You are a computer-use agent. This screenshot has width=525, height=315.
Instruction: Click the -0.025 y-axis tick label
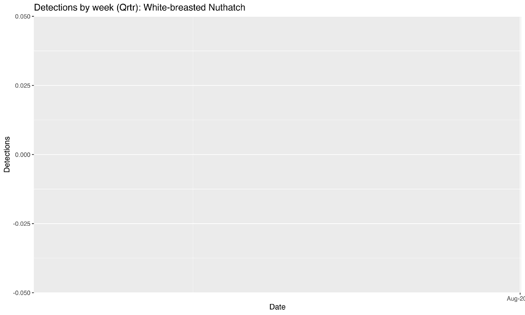[22, 224]
